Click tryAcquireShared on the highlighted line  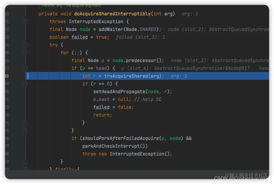pos(126,76)
